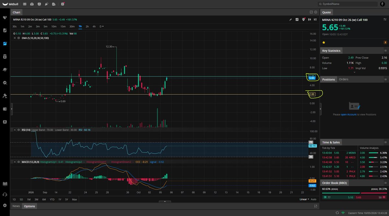Select the Positions tab
This screenshot has width=389, height=216.
(x=328, y=79)
